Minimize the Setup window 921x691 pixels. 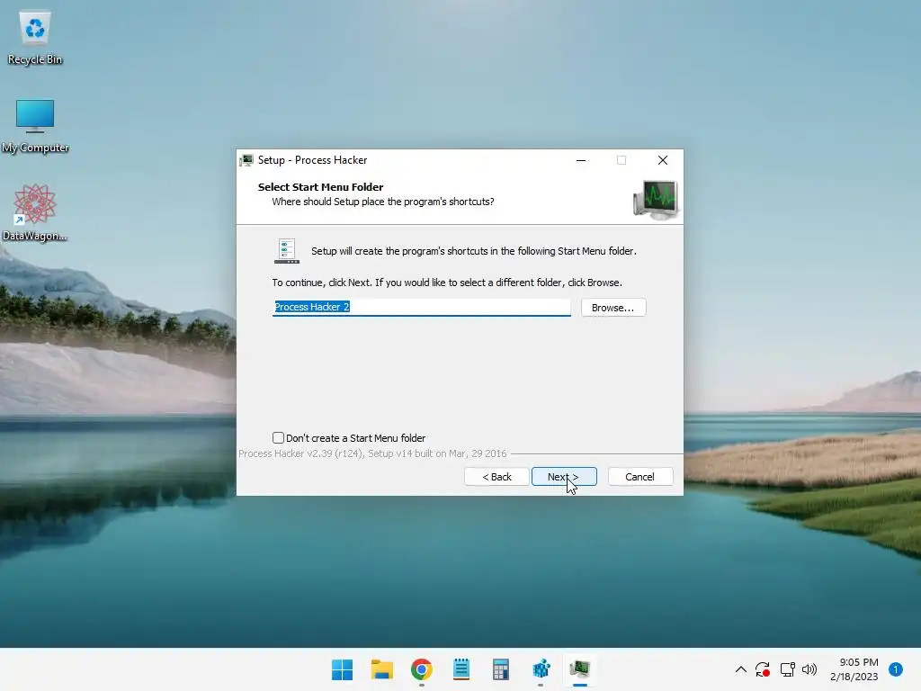pyautogui.click(x=581, y=160)
